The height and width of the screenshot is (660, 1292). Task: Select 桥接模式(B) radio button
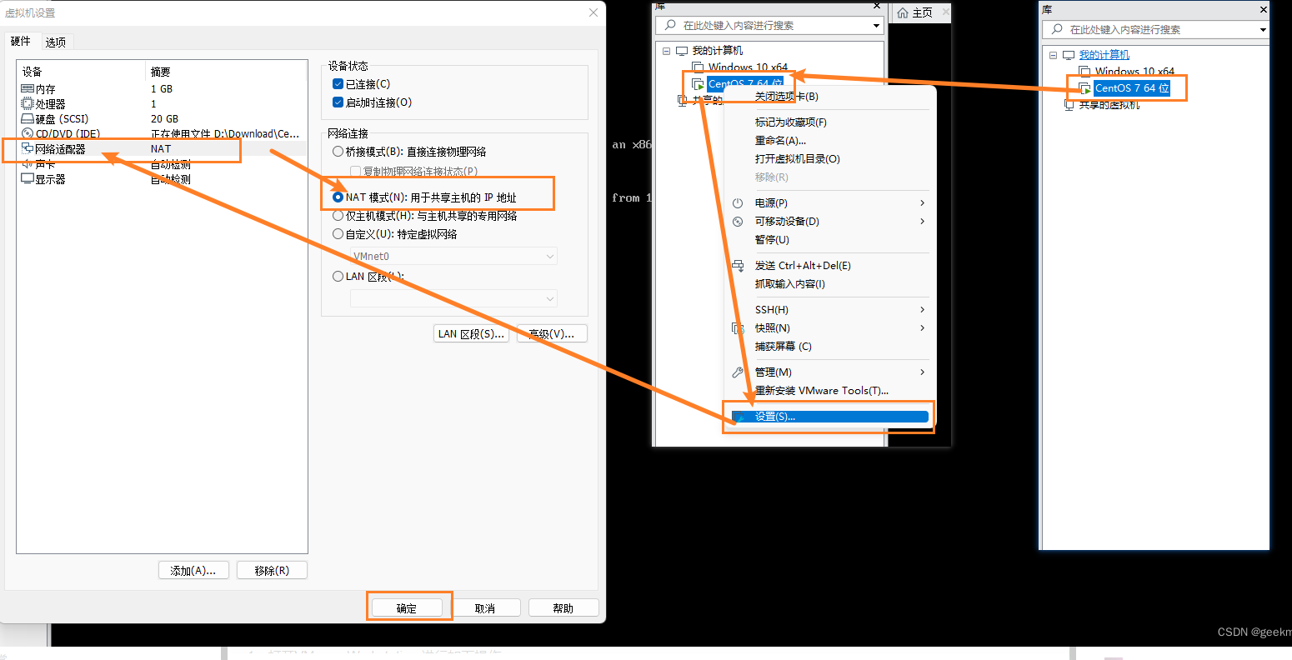click(x=338, y=152)
